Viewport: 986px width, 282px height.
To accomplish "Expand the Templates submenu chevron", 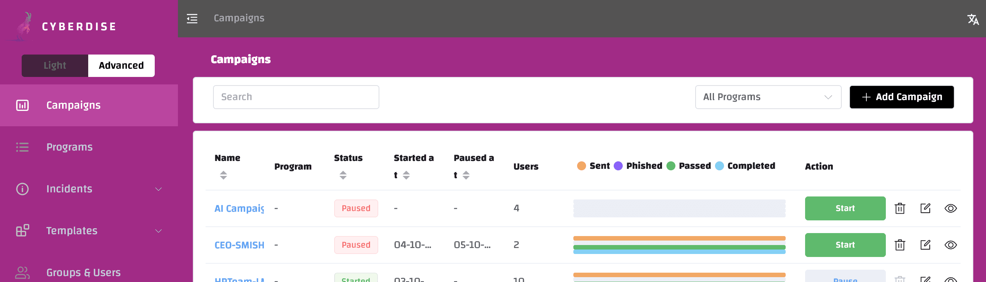I will coord(158,231).
